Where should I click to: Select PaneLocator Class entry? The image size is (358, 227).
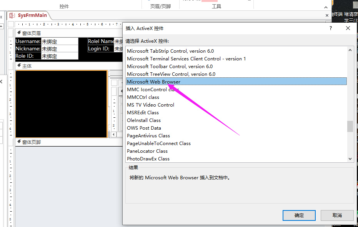click(236, 151)
